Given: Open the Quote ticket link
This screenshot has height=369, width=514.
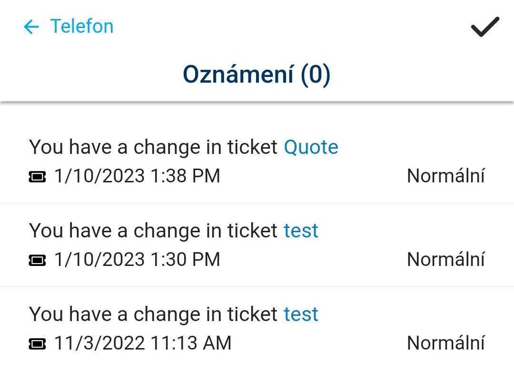Looking at the screenshot, I should (311, 147).
